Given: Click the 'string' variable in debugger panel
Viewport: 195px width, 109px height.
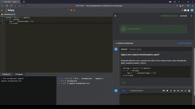Looking at the screenshot, I should (60, 78).
